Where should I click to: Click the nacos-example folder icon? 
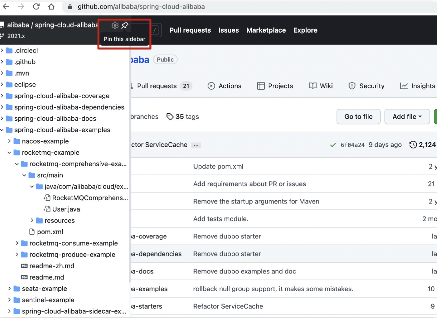17,141
